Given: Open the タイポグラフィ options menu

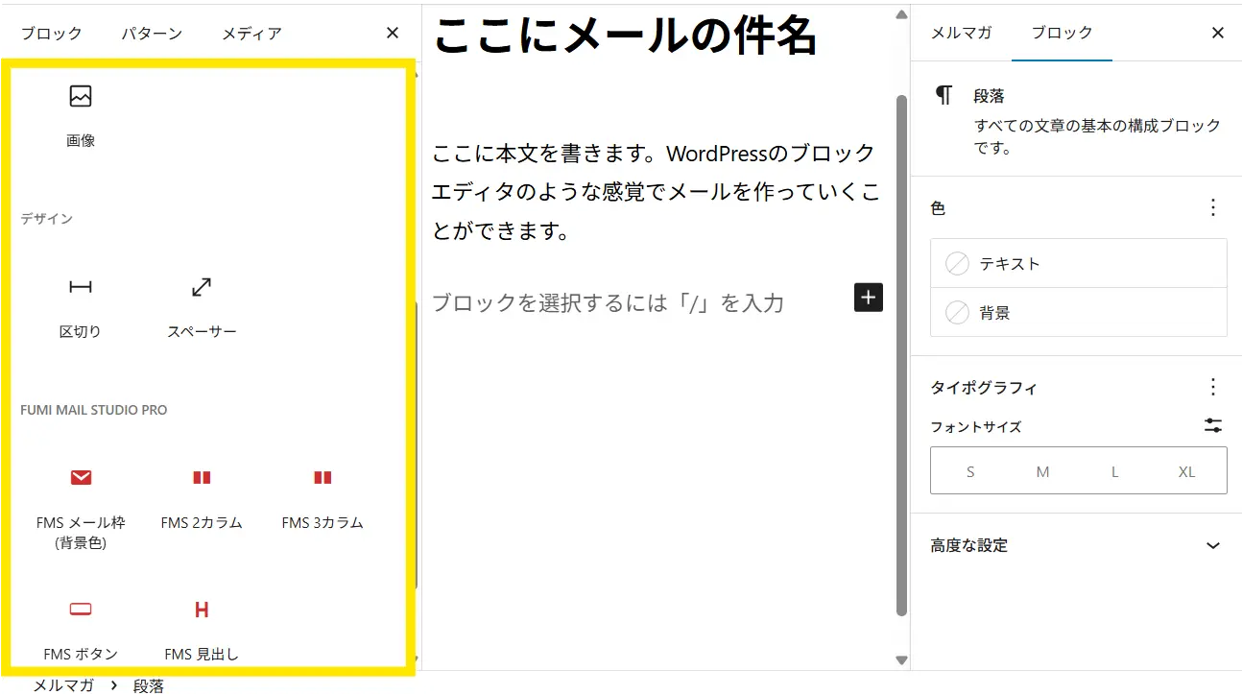Looking at the screenshot, I should tap(1213, 387).
